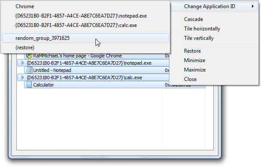Click the Calculator icon in list
This screenshot has width=261, height=167.
(x=29, y=85)
